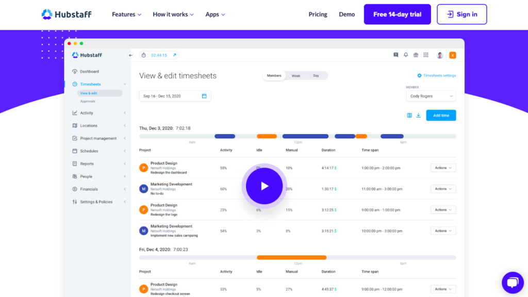Image resolution: width=528 pixels, height=297 pixels.
Task: Click the Schedules calendar icon in the sidebar
Action: click(75, 151)
